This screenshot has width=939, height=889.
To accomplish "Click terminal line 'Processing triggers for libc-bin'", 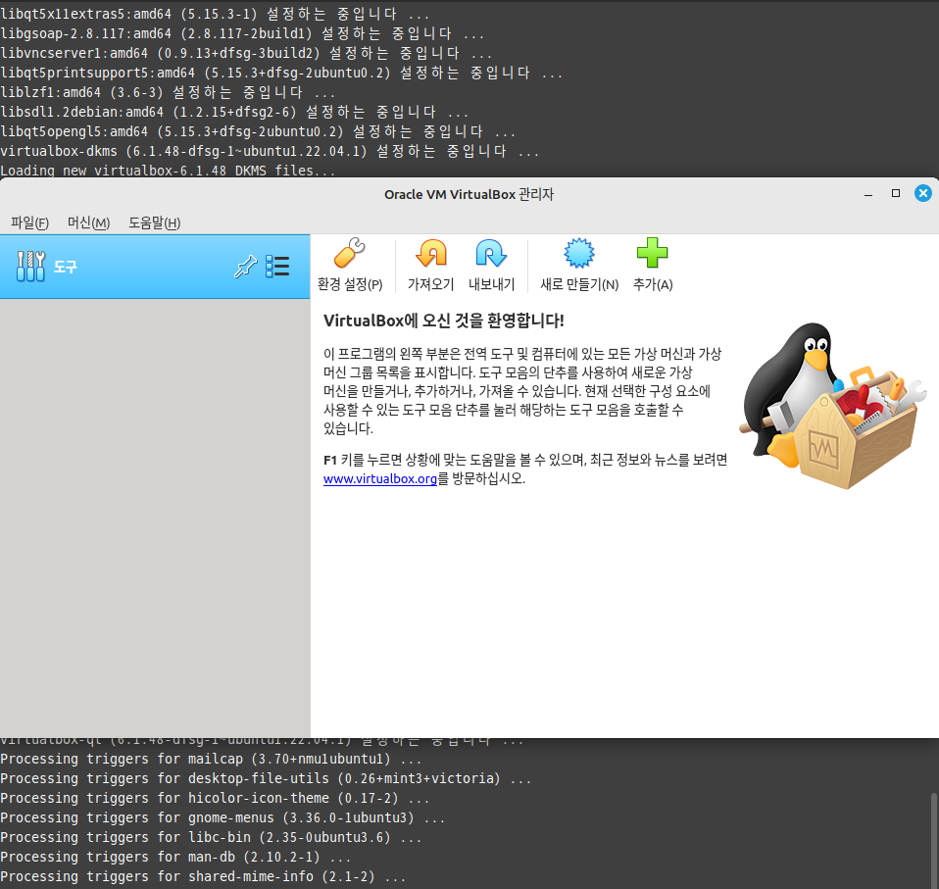I will click(211, 837).
